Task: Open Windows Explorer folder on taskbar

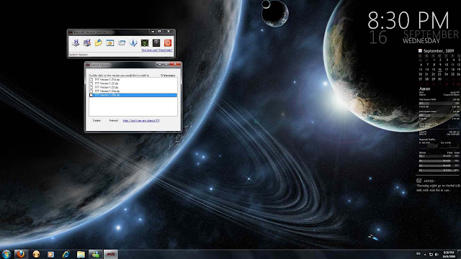Action: pyautogui.click(x=81, y=254)
